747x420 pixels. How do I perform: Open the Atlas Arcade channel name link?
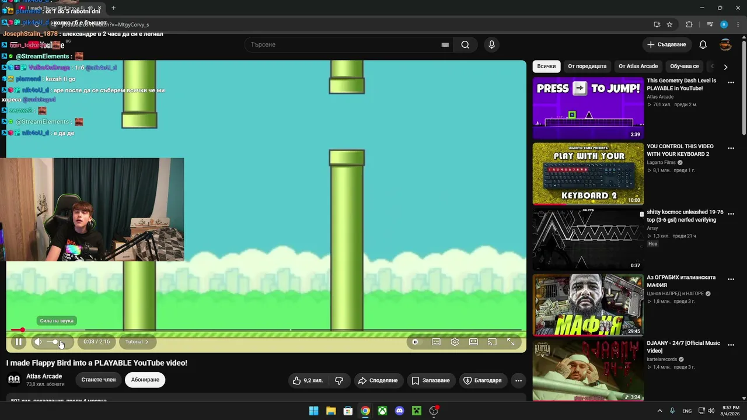[44, 376]
